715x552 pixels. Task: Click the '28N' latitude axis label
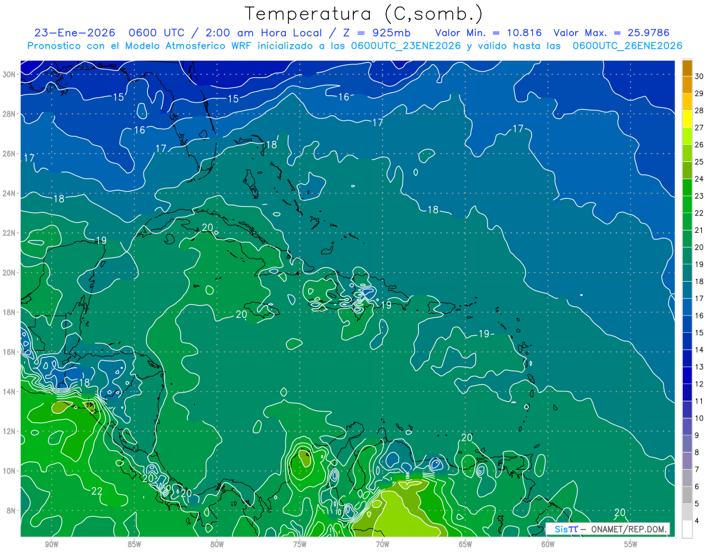10,114
